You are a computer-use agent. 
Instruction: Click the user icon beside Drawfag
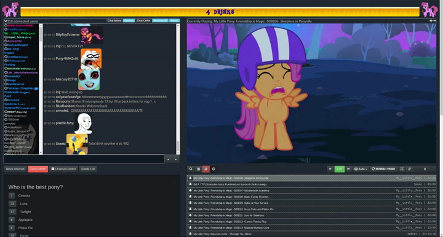[x=6, y=56]
